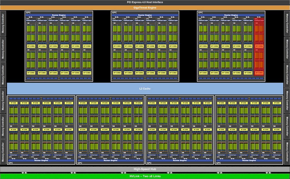
Task: Select the gray High-Speed Hub bar
Action: [x=145, y=169]
